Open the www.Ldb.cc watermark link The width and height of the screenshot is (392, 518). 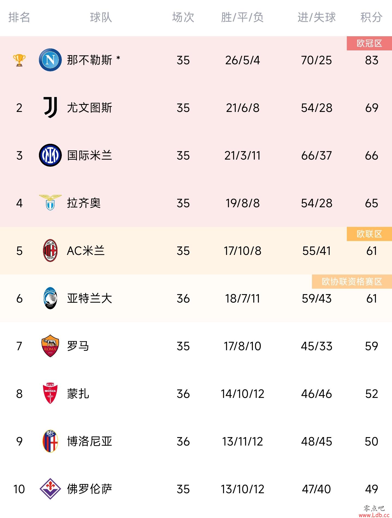[x=374, y=515]
